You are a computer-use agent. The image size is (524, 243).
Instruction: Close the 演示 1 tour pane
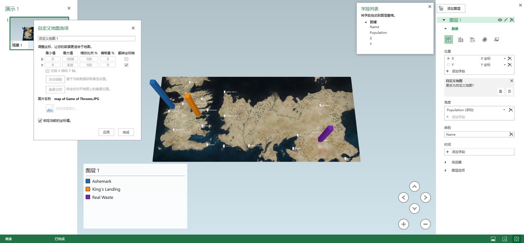[69, 8]
